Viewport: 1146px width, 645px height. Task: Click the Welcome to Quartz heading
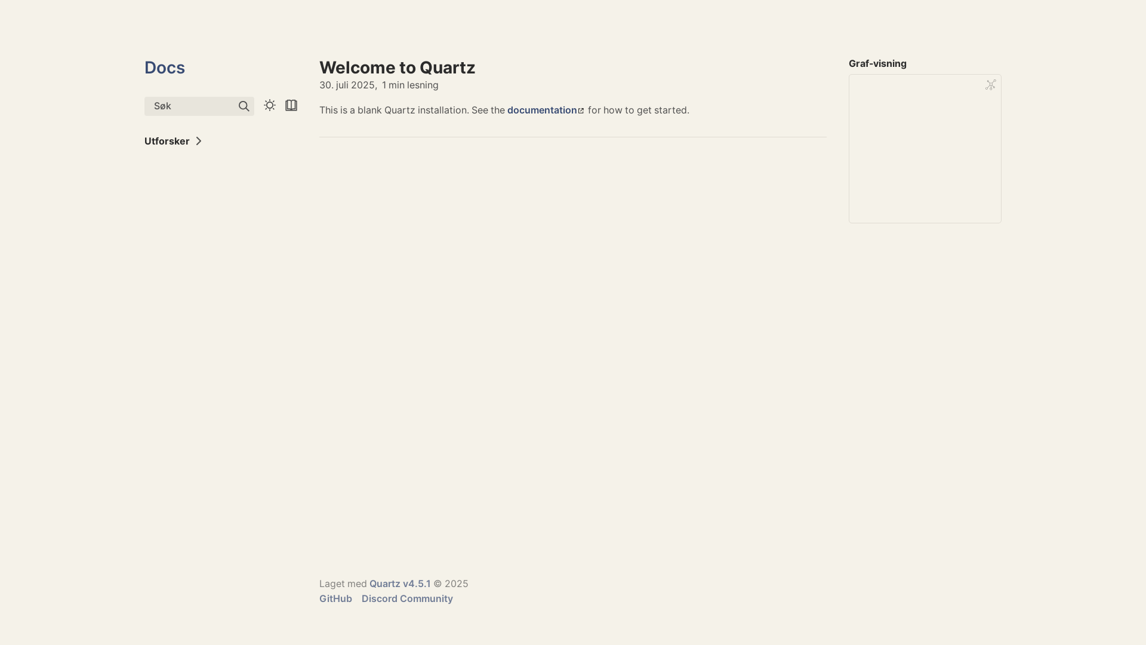point(397,67)
